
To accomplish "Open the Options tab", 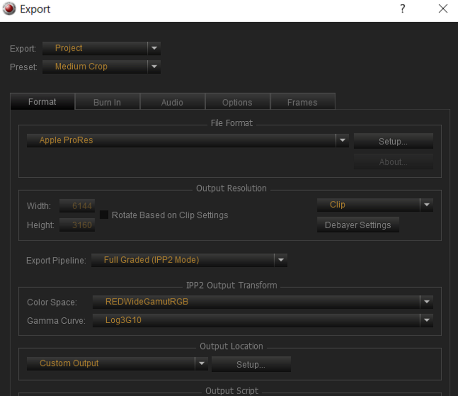I will tap(237, 102).
